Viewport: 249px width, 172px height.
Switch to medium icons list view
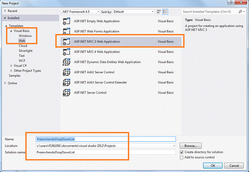[x=165, y=12]
